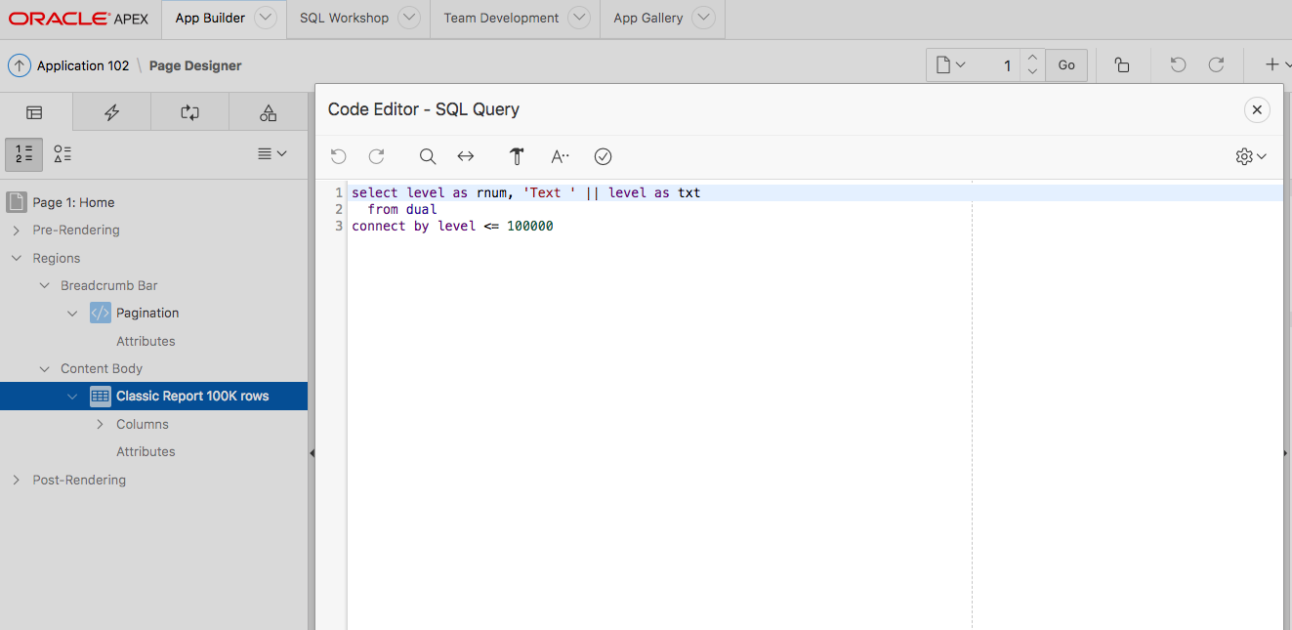The image size is (1292, 630).
Task: Click the page lock icon in toolbar
Action: coord(1122,65)
